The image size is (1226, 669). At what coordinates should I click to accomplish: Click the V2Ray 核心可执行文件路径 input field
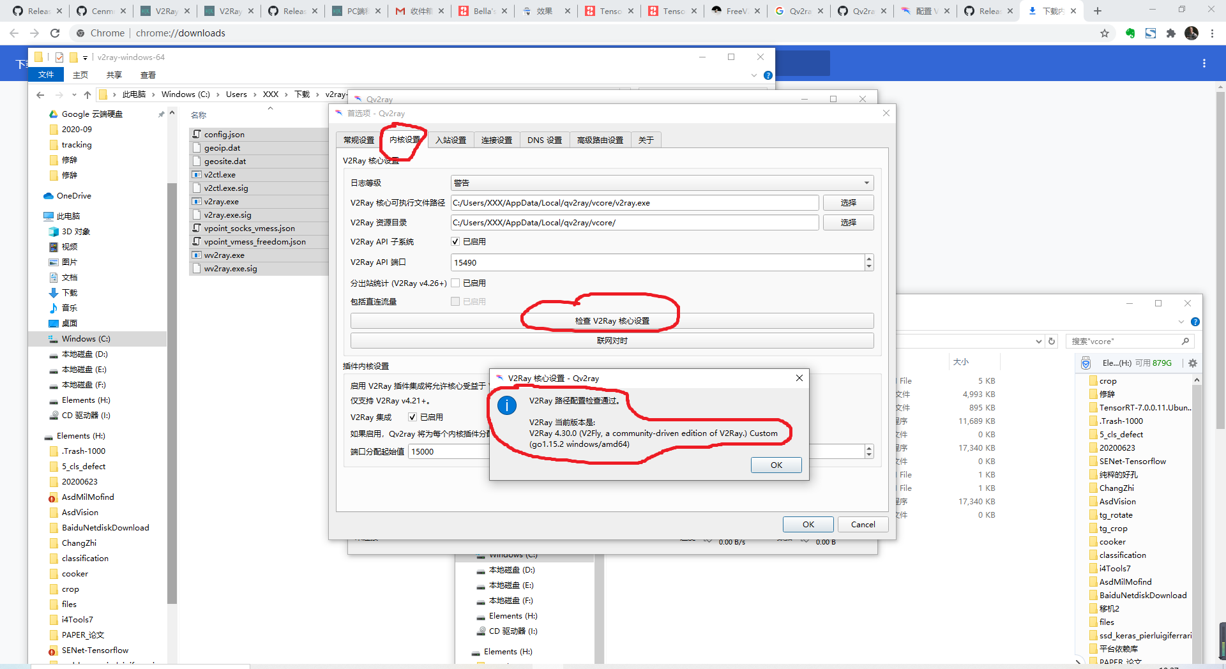click(x=634, y=203)
